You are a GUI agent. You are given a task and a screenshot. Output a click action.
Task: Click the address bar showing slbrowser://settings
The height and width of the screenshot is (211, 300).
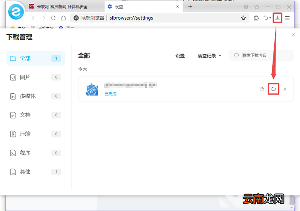[x=160, y=18]
